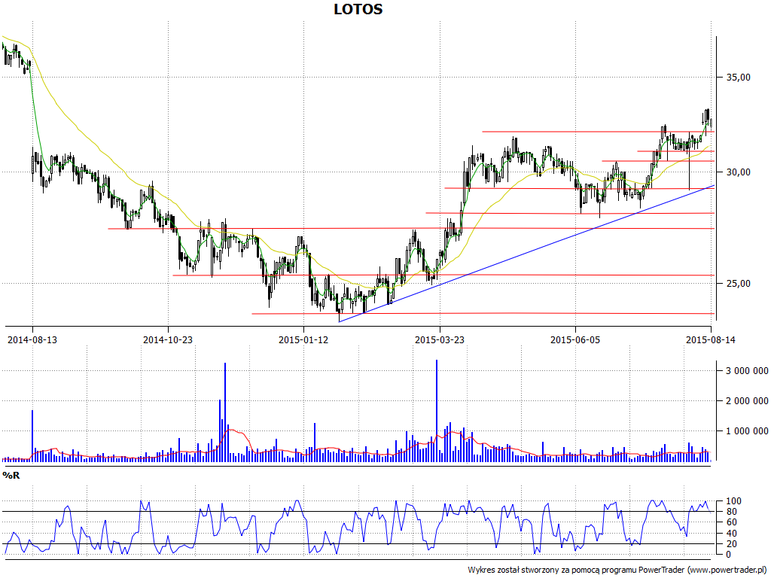Image resolution: width=771 pixels, height=578 pixels.
Task: Select the 25,00 price axis label
Action: tap(738, 284)
